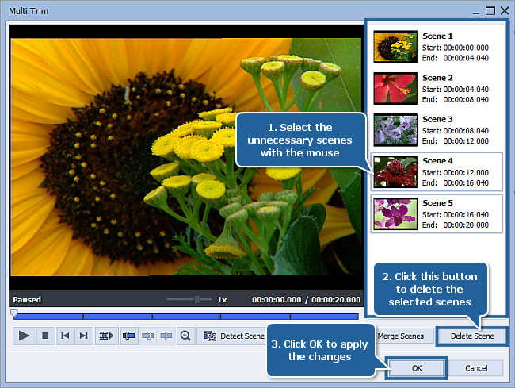This screenshot has height=388, width=515.
Task: Click Scene 5 "End: 00:00:20.000" text
Action: [x=456, y=225]
